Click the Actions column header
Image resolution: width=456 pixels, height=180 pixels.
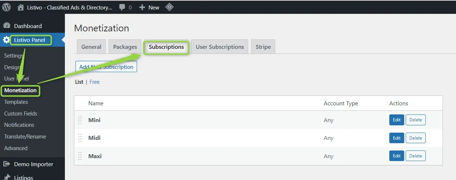click(x=399, y=103)
